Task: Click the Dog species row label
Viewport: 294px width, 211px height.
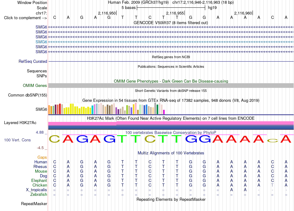Action: point(43,176)
